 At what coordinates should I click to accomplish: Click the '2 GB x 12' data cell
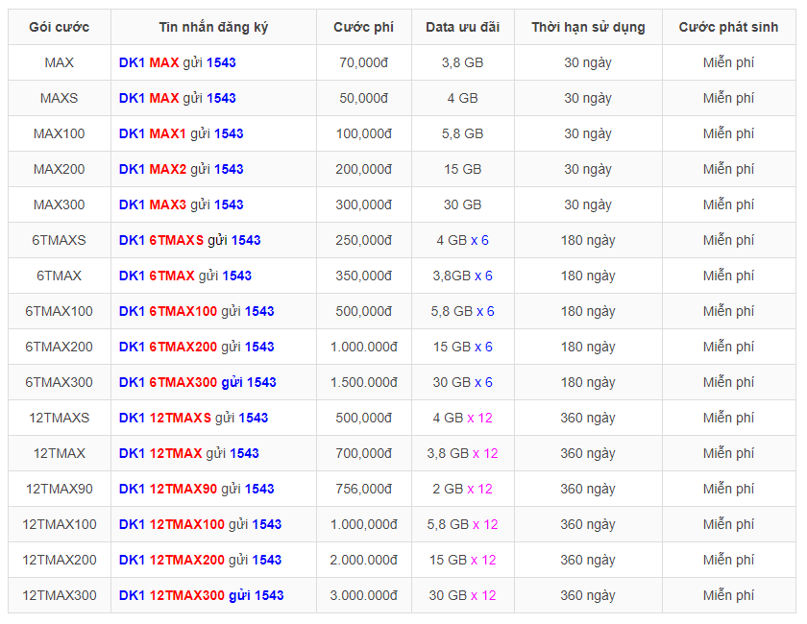click(463, 489)
